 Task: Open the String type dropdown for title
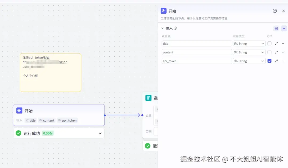[249, 43]
